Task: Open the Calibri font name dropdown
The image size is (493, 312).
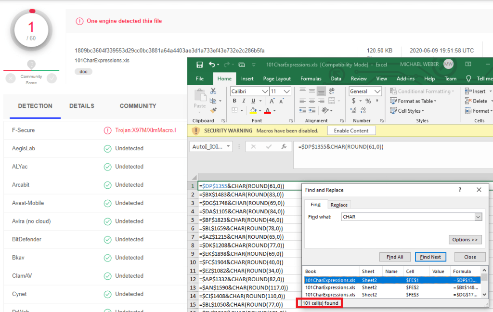Action: pyautogui.click(x=265, y=91)
